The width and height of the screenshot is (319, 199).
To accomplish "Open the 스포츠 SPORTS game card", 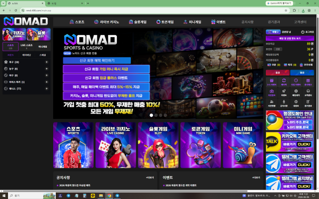I will 73,145.
